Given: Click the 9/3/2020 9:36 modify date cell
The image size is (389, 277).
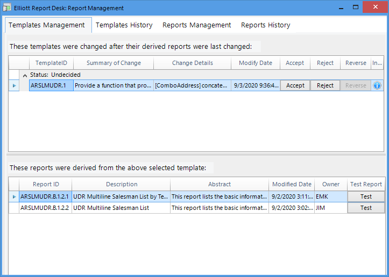Looking at the screenshot, I should [256, 85].
